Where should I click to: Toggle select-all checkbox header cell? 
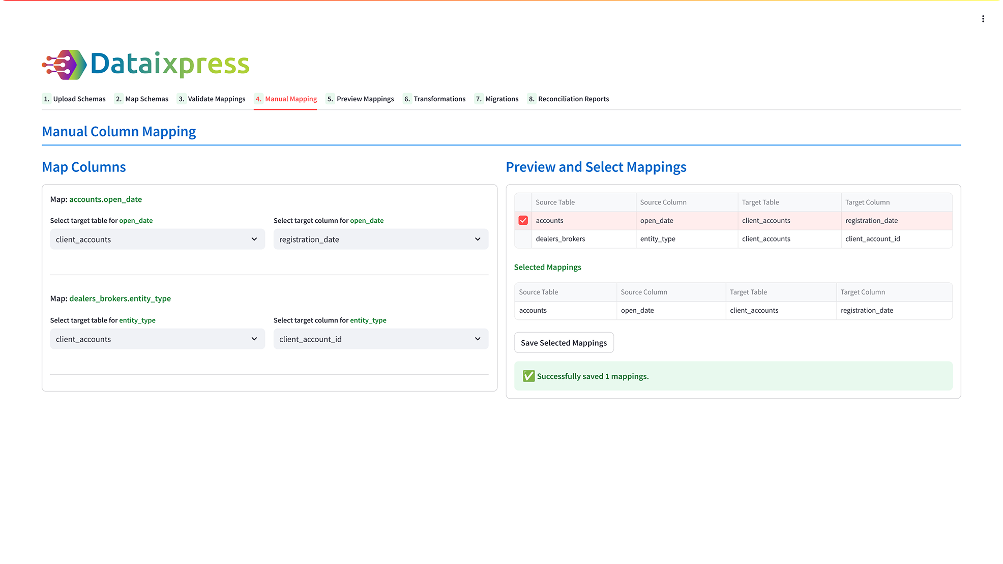click(x=523, y=202)
